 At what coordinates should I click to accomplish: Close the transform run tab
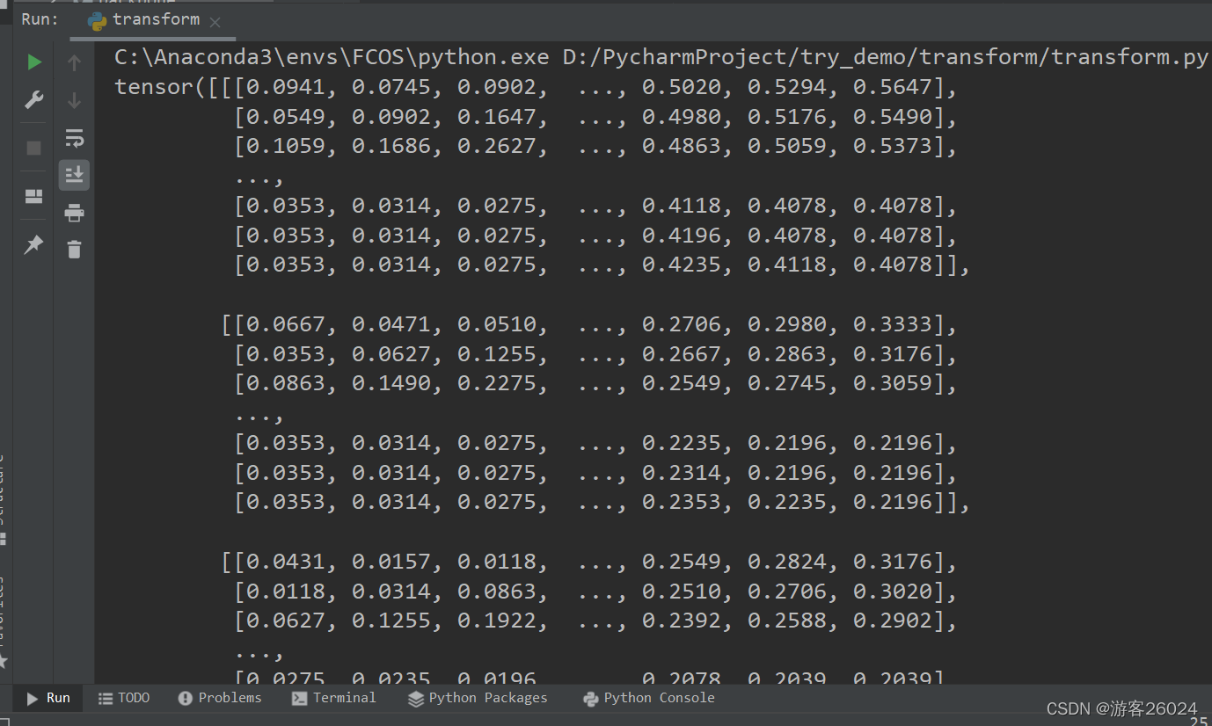216,21
